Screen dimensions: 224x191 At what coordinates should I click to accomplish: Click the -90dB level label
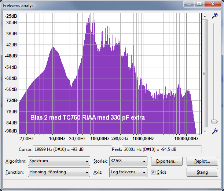coord(11,131)
